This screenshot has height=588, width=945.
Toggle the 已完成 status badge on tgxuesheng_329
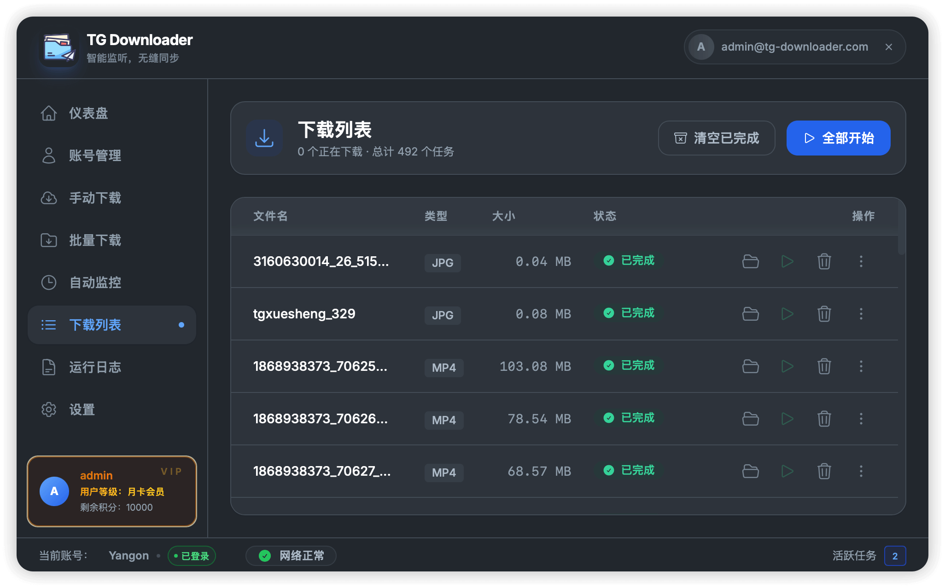click(x=628, y=313)
